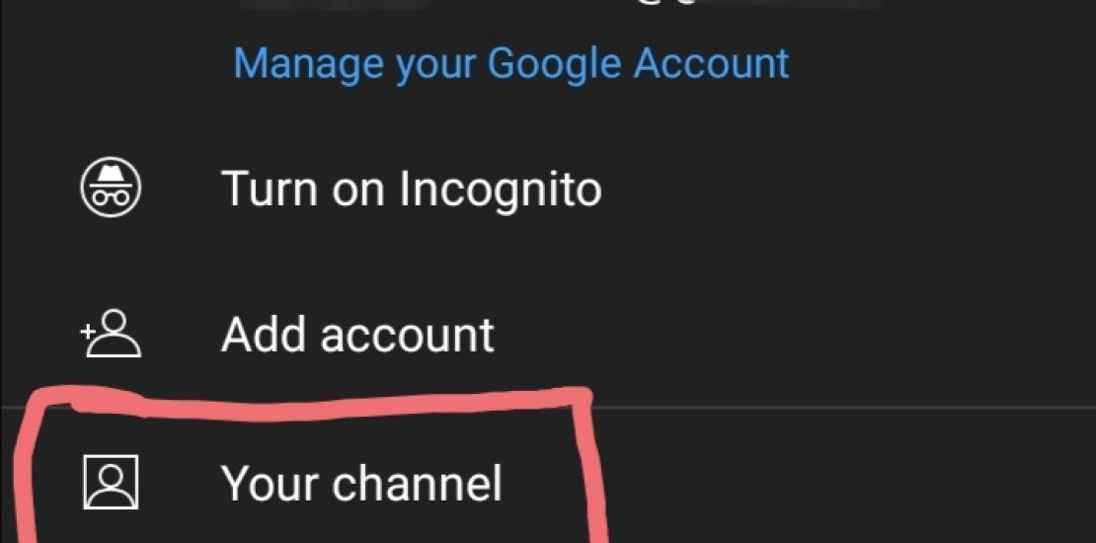Image resolution: width=1096 pixels, height=543 pixels.
Task: Tap the glasses in the Incognito icon
Action: (x=111, y=197)
